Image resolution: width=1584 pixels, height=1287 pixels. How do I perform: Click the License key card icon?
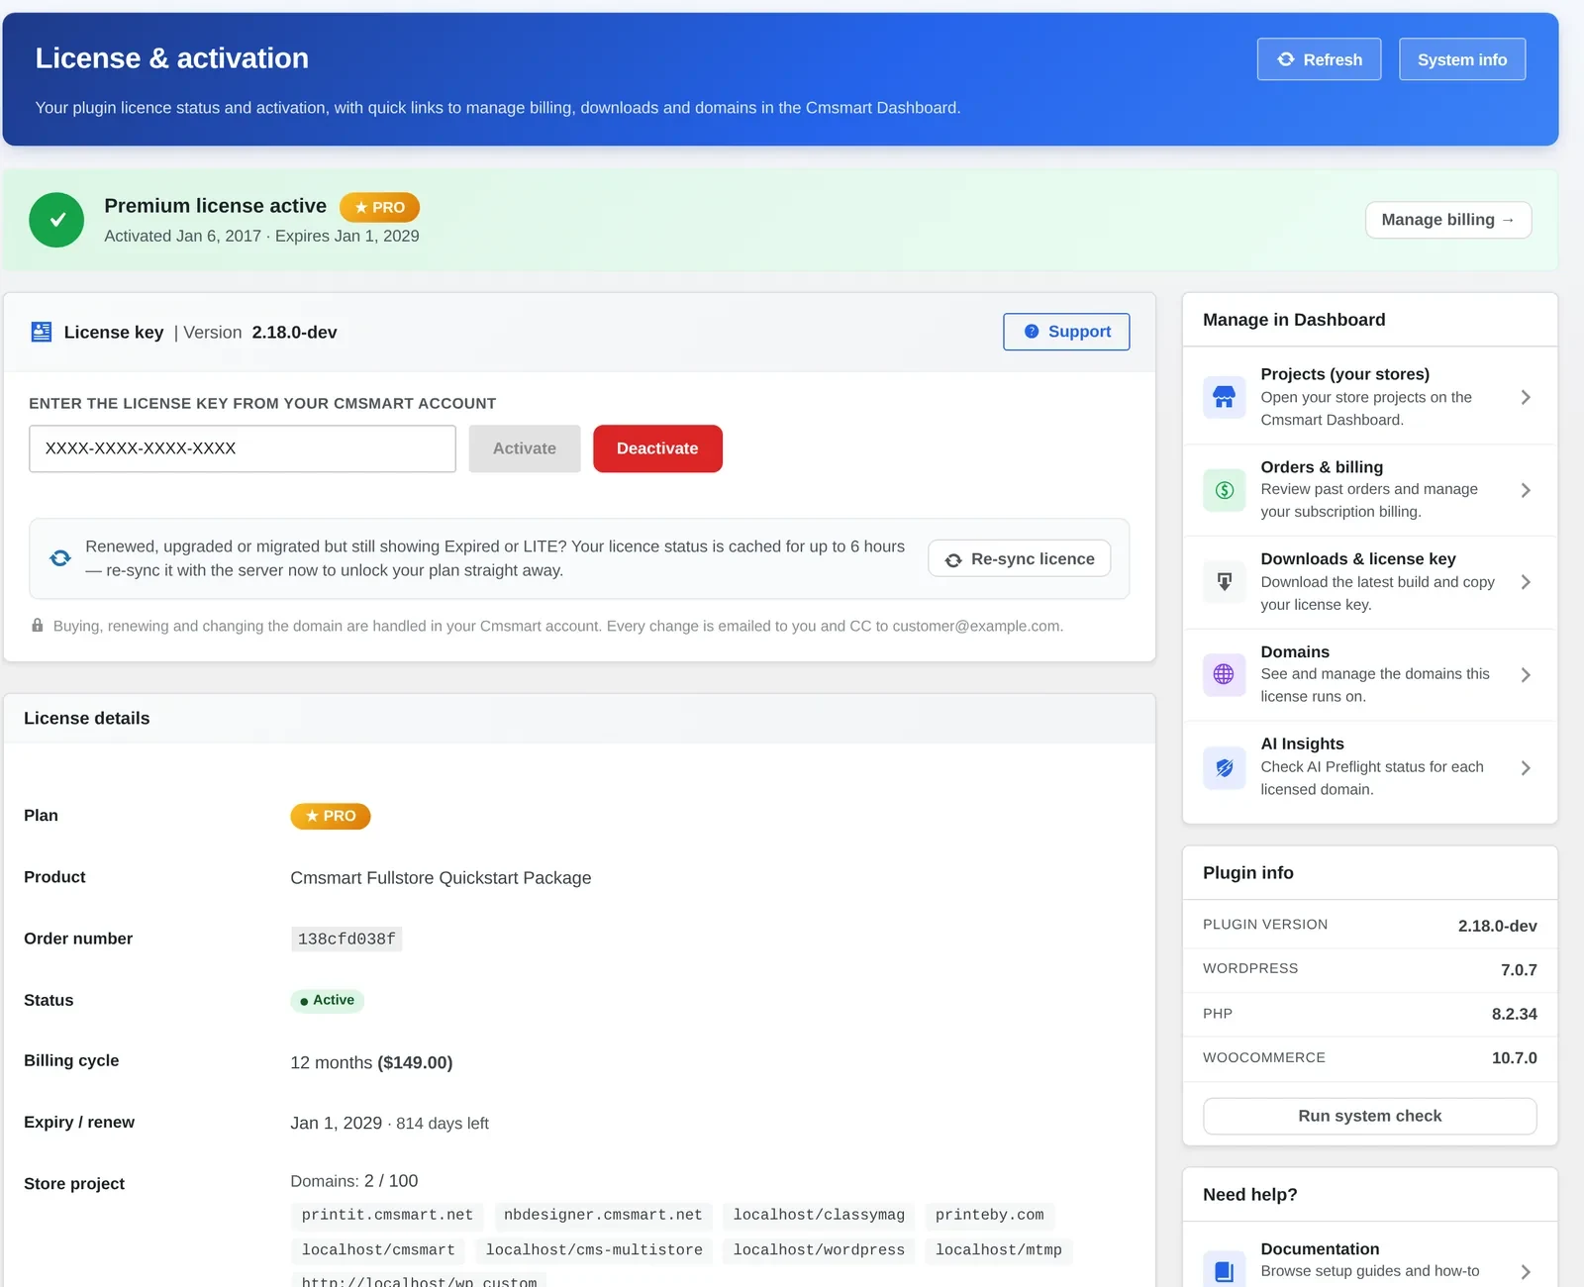click(x=42, y=332)
